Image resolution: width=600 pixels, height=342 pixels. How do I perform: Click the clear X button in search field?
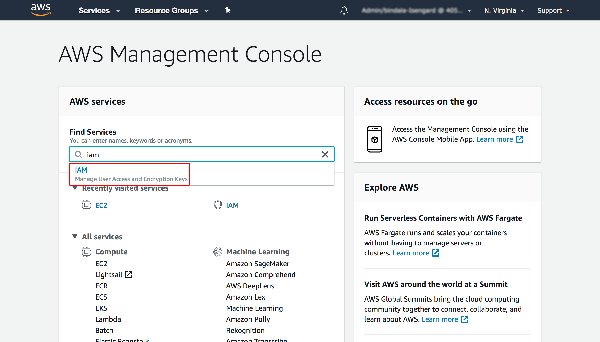pyautogui.click(x=325, y=154)
